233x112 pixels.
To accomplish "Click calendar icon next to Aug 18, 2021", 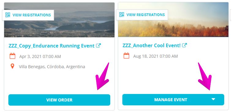I will [126, 56].
